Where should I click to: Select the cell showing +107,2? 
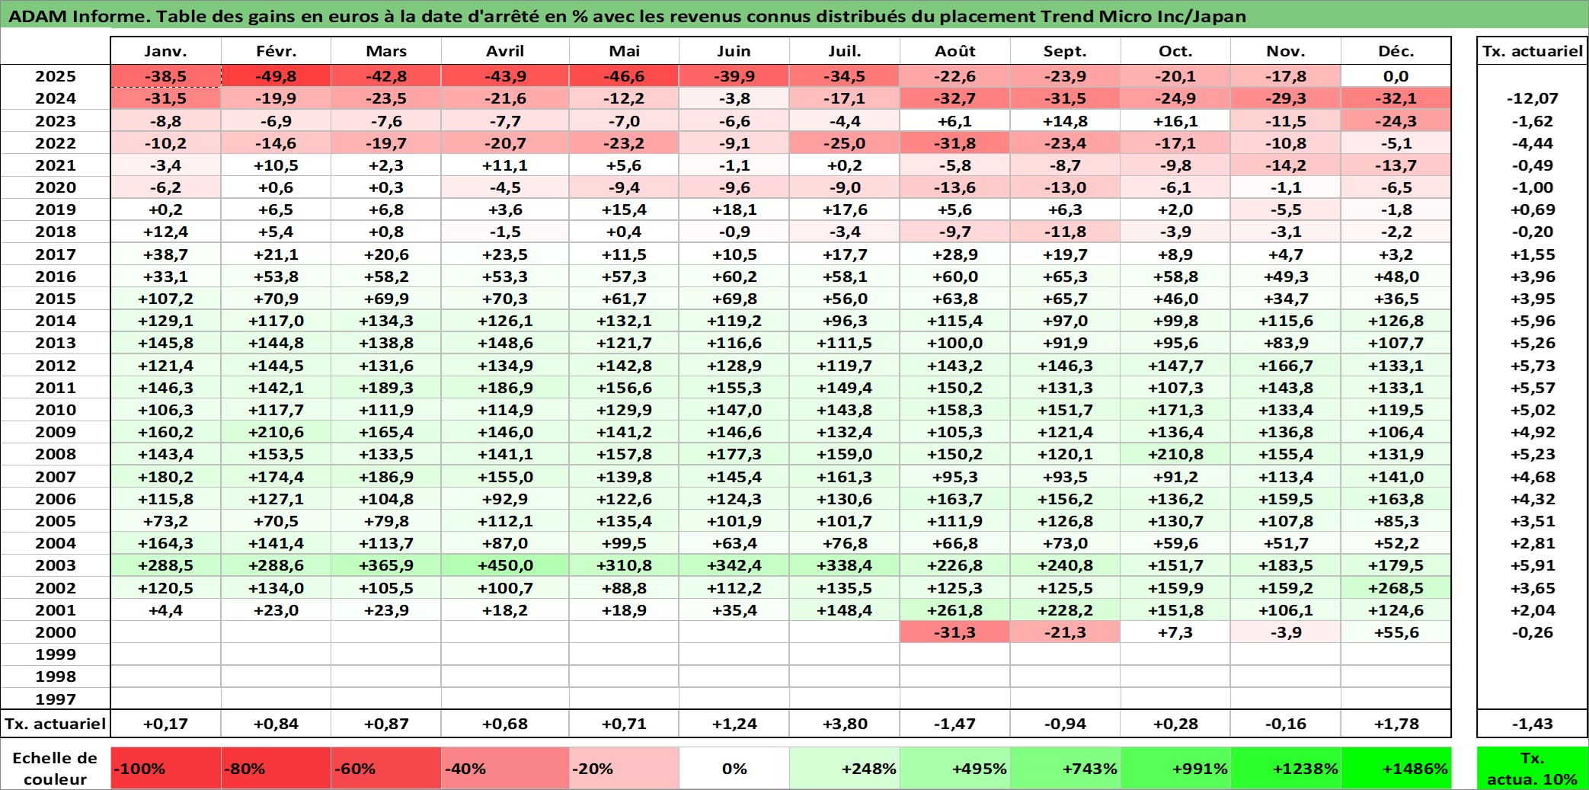click(x=166, y=299)
